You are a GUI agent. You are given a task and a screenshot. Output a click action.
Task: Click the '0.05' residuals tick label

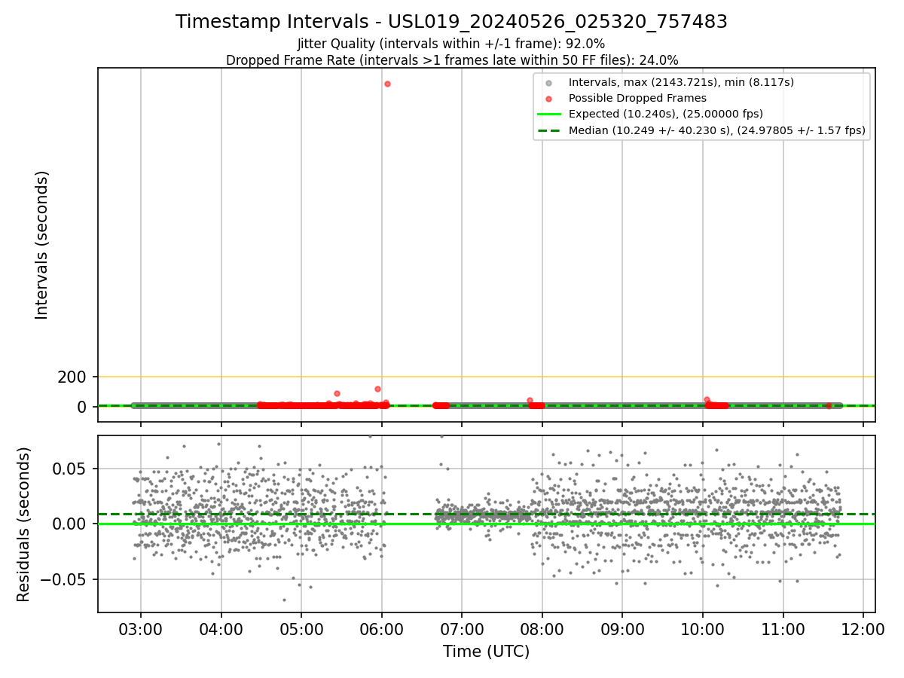click(70, 469)
